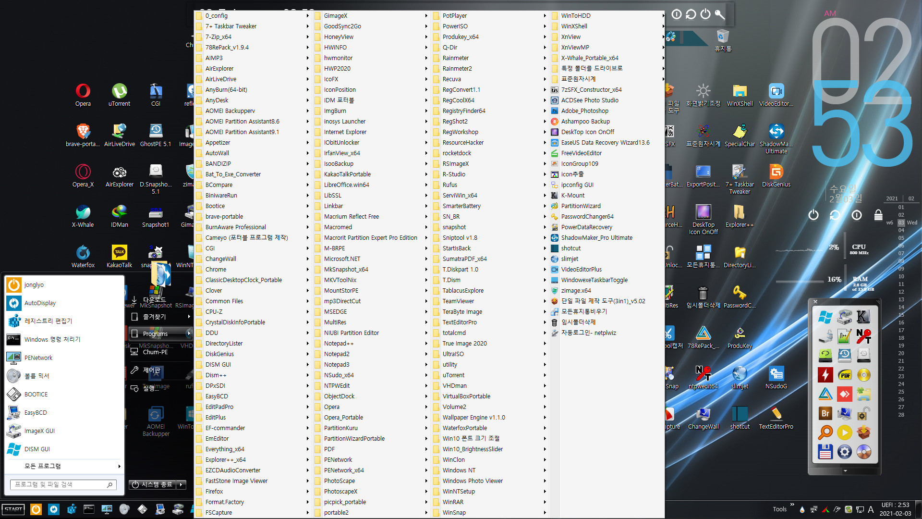Expand the AIMP3 submenu arrow
This screenshot has height=519, width=922.
[x=307, y=58]
